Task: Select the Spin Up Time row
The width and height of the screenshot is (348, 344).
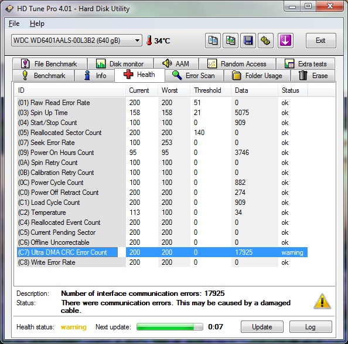Action: [162, 113]
